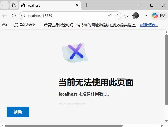Click the blue 刷新 button
The image size is (168, 127).
point(18,112)
